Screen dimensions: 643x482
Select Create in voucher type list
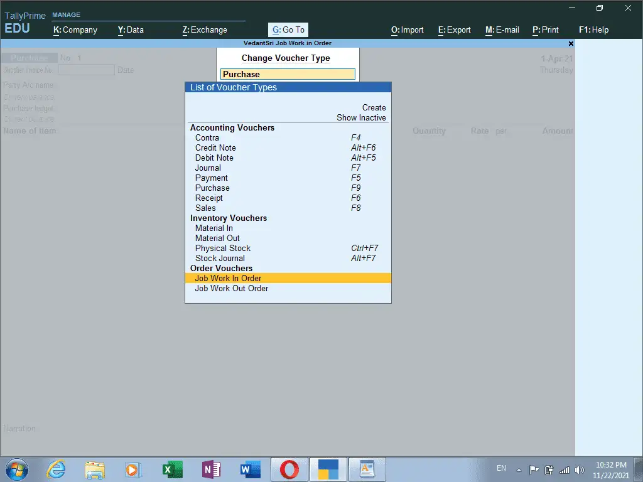click(x=374, y=107)
